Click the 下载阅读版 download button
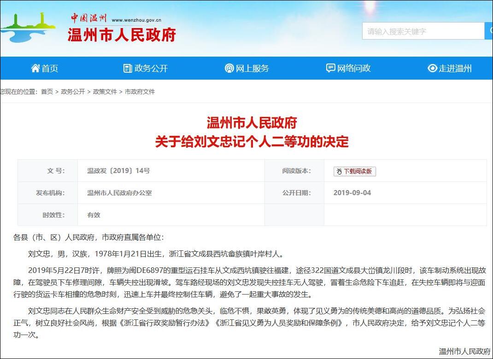Viewport: 493px width, 359px height. 355,172
